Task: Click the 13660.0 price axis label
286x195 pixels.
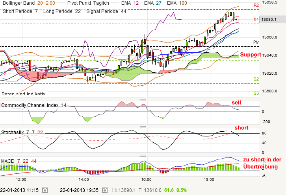Action: point(269,37)
